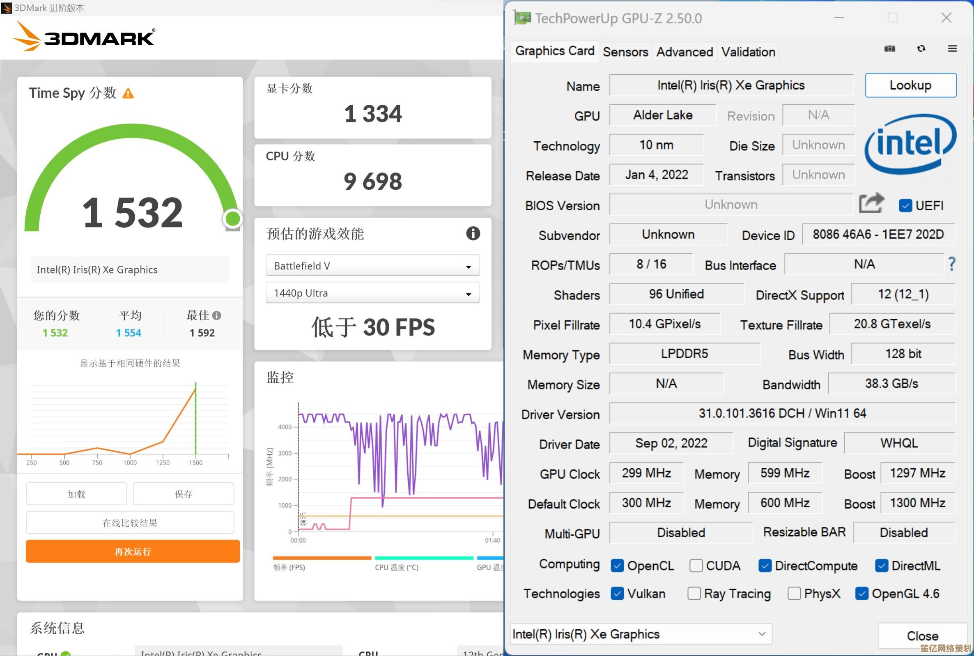Open the GPU-Z hamburger menu
Image resolution: width=974 pixels, height=656 pixels.
(x=952, y=48)
